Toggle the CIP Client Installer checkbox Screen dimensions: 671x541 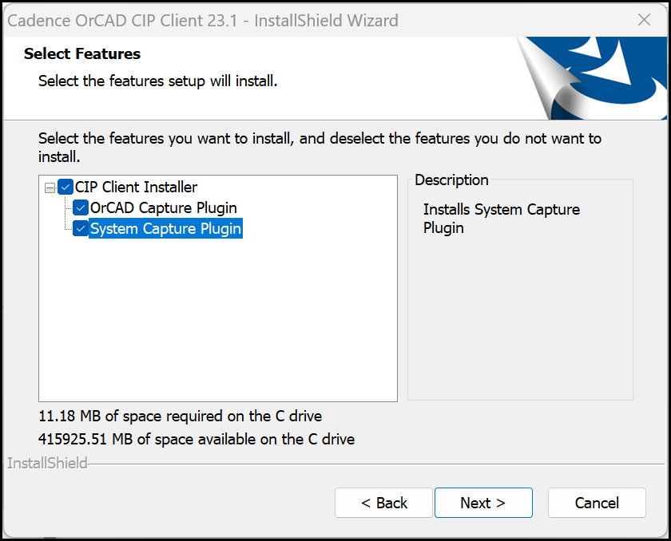(66, 187)
